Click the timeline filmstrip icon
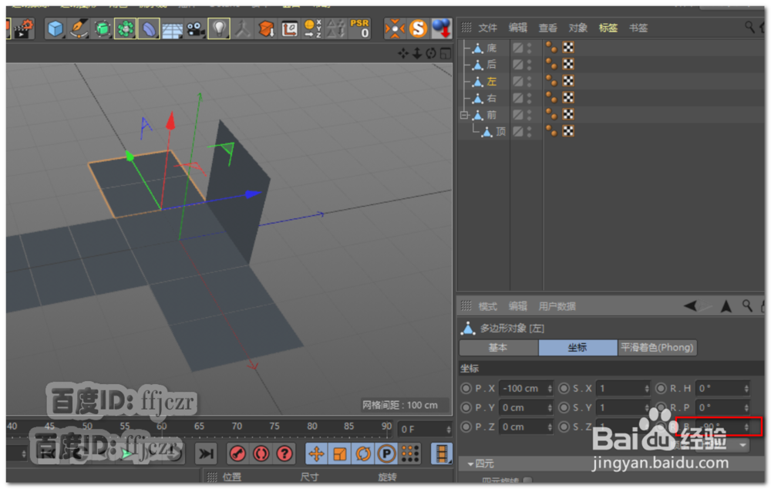 [x=442, y=454]
